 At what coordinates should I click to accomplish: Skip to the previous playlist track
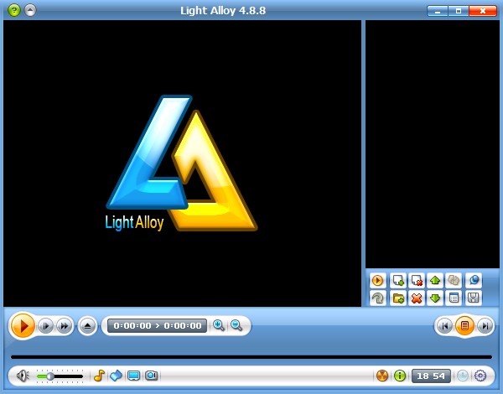445,326
